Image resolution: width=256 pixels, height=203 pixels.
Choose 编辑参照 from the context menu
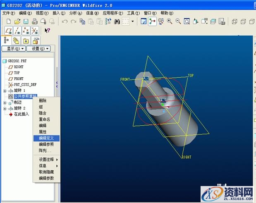47,144
